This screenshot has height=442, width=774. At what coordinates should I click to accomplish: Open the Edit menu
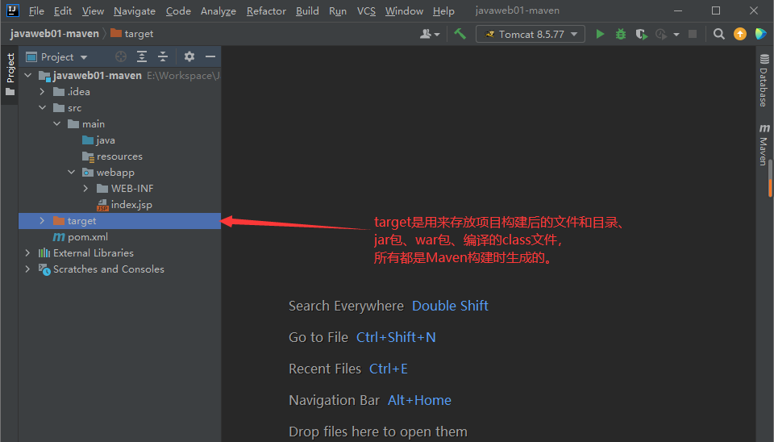point(63,10)
